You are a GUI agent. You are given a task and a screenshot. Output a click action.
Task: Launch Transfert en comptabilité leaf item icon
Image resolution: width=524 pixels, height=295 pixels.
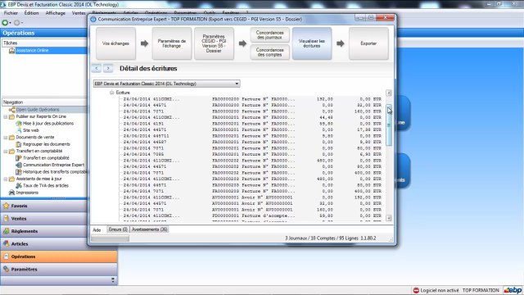click(x=19, y=158)
